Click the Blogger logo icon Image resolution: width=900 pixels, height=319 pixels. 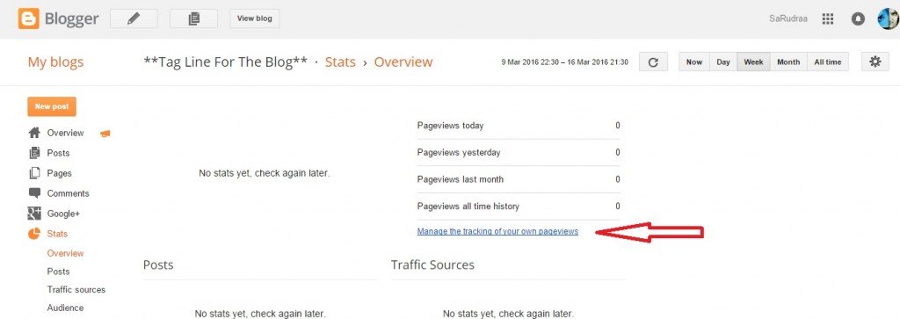pos(28,18)
